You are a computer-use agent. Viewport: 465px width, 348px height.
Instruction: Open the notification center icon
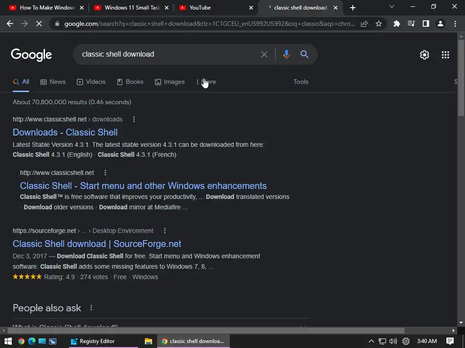click(x=450, y=341)
